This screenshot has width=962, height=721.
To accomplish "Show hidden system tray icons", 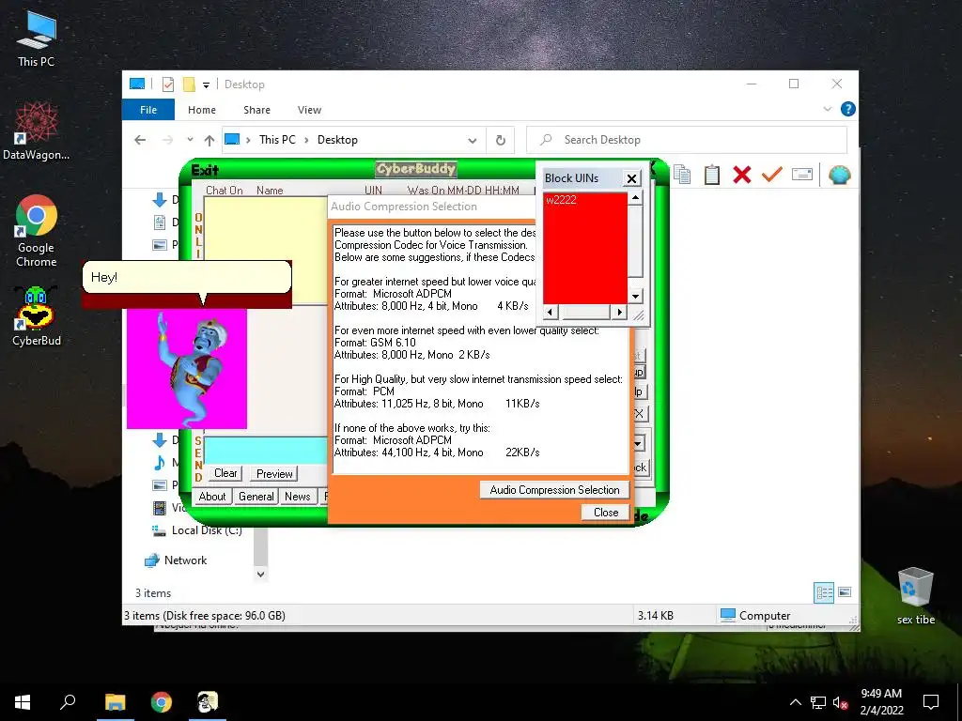I will pos(795,702).
